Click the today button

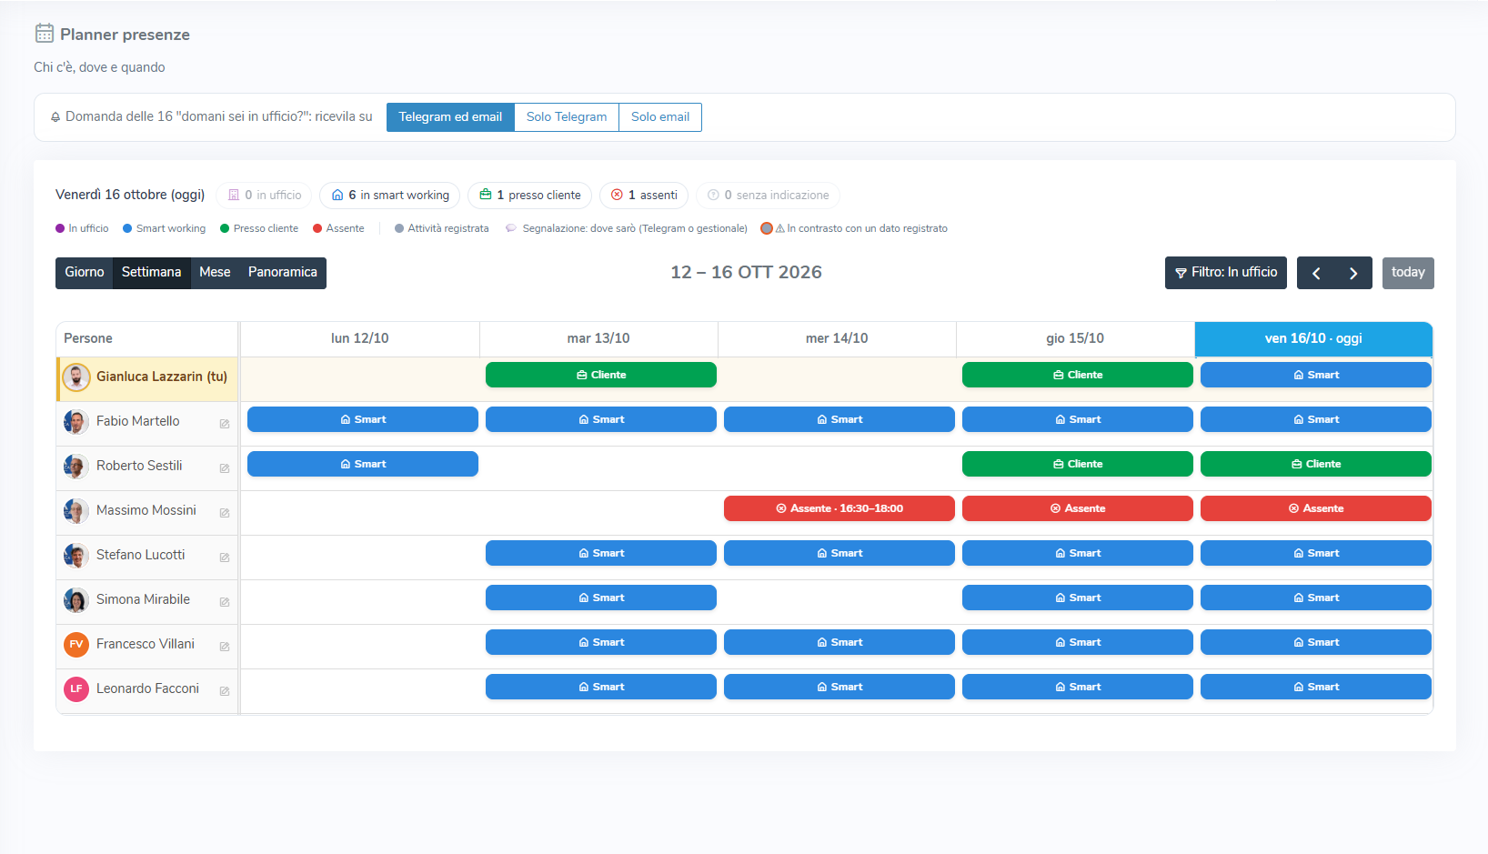[x=1408, y=273]
